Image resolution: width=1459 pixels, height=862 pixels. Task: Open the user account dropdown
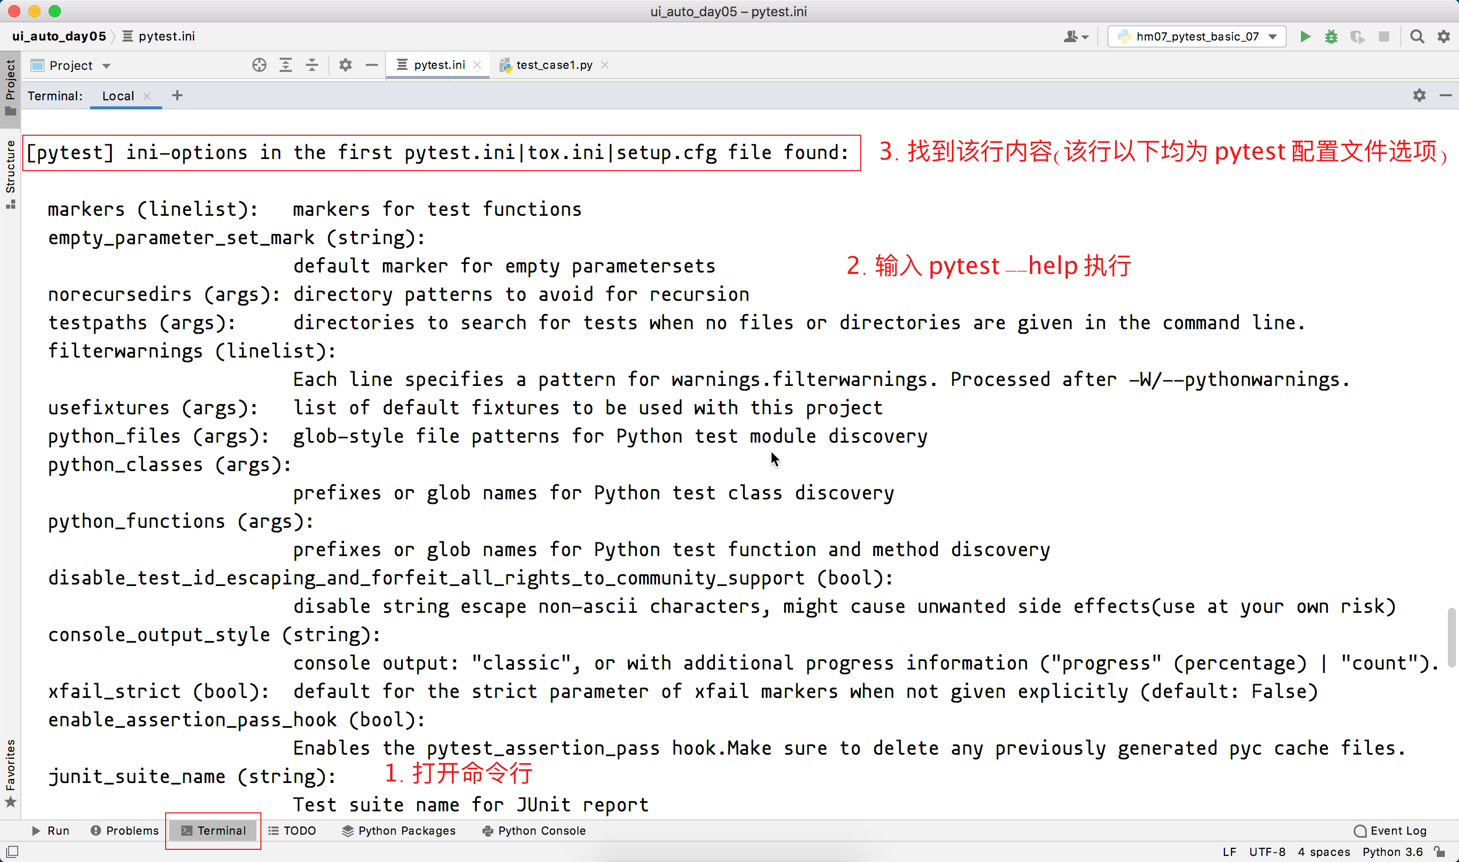1076,36
